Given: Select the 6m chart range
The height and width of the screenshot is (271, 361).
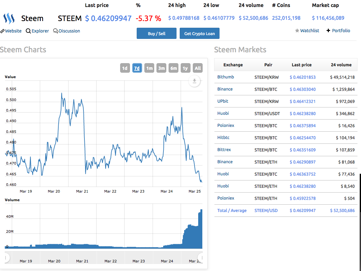Looking at the screenshot, I should tap(173, 68).
